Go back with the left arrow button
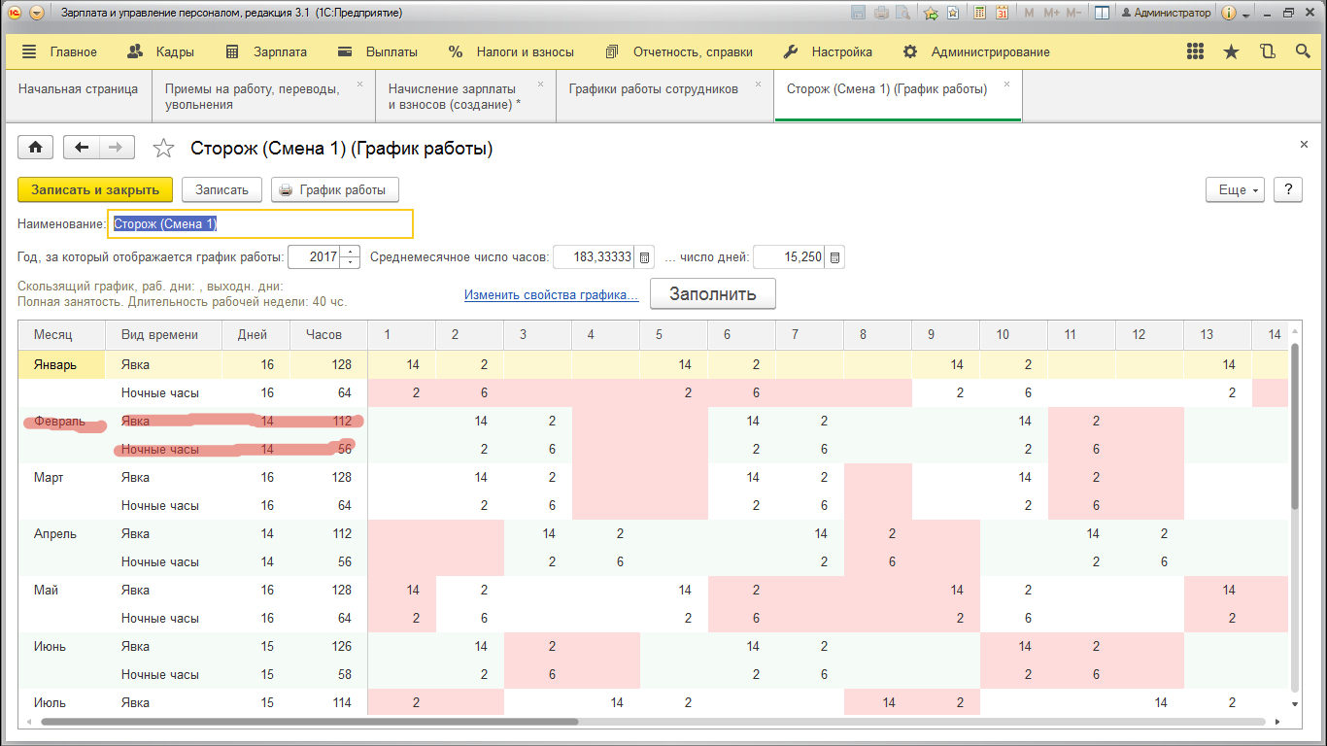Viewport: 1327px width, 746px height. tap(82, 148)
